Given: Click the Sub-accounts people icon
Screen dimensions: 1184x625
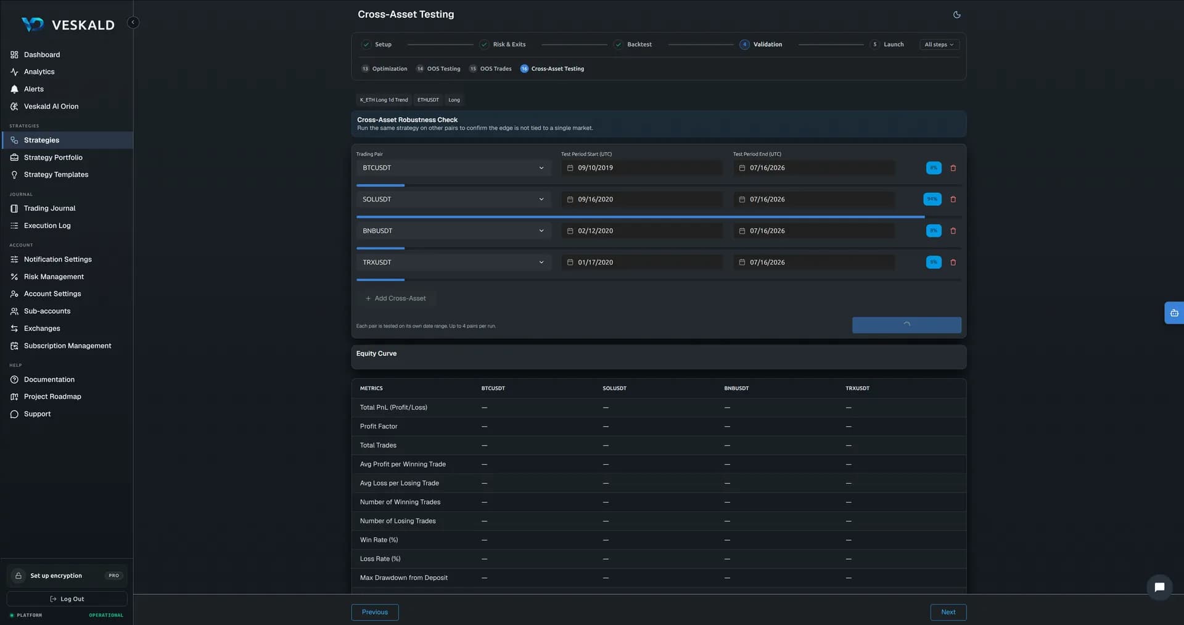Looking at the screenshot, I should 14,311.
